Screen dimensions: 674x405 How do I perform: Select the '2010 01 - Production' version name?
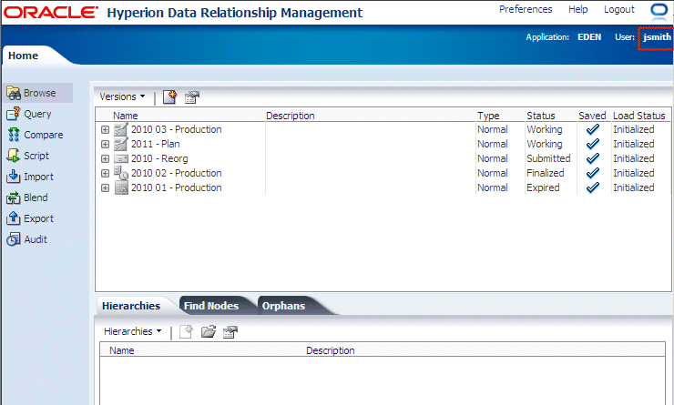pyautogui.click(x=176, y=187)
